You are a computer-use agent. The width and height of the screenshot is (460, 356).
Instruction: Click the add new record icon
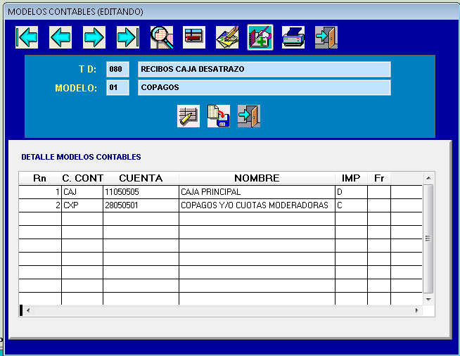coord(260,37)
